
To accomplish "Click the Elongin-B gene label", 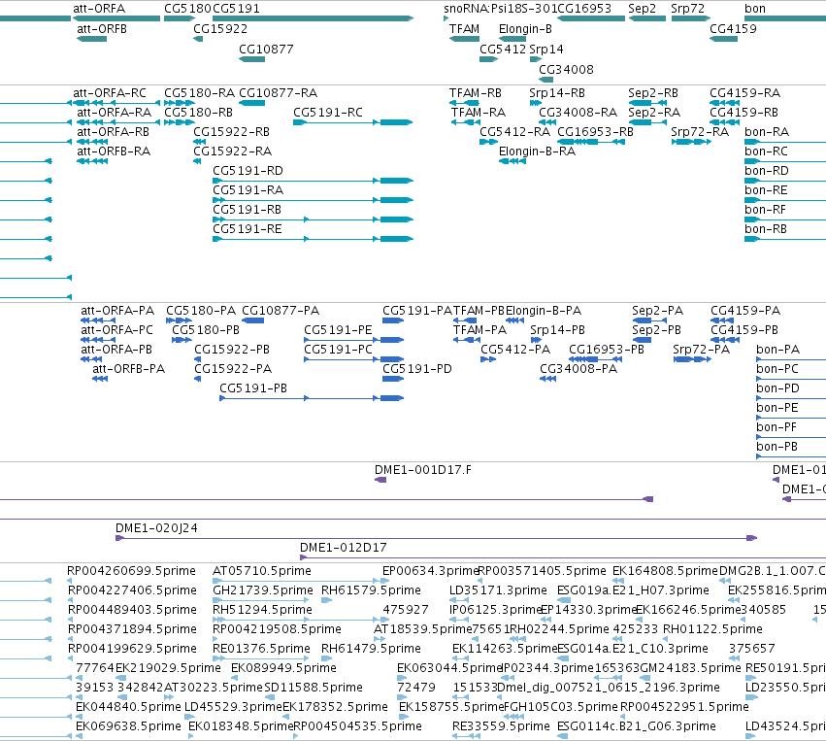I will [x=525, y=29].
